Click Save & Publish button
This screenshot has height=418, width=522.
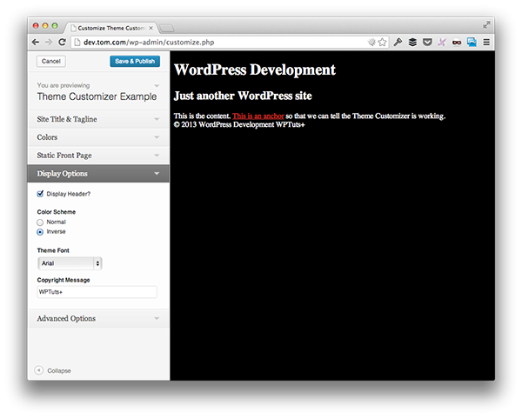coord(135,61)
